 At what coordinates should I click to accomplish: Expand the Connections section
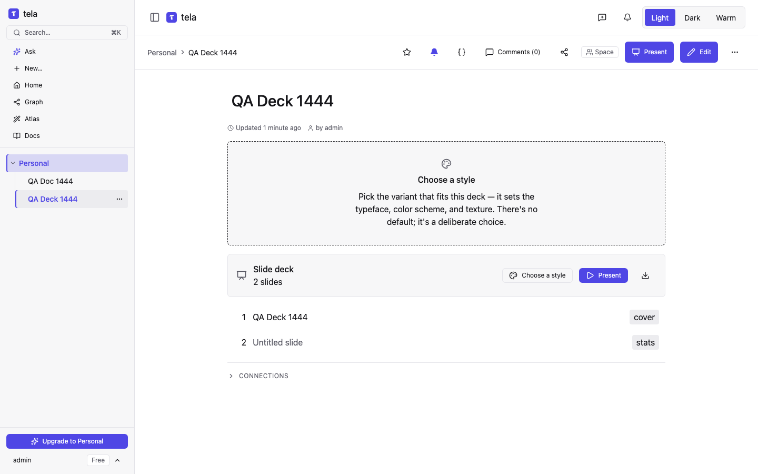[258, 376]
